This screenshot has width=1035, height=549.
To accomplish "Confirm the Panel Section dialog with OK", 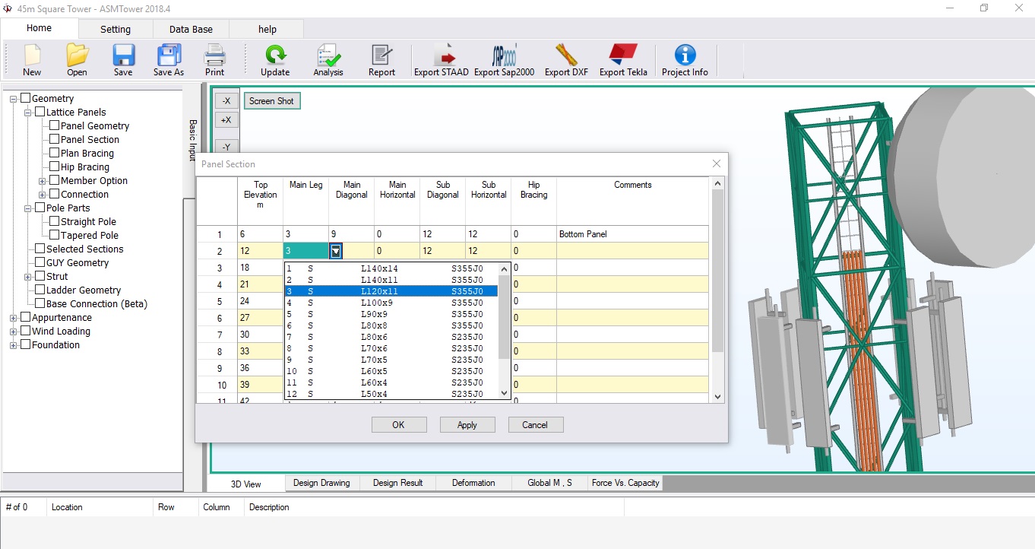I will [398, 425].
